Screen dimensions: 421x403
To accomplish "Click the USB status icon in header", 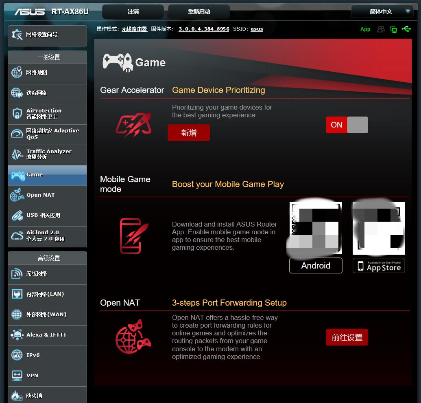I will [406, 29].
